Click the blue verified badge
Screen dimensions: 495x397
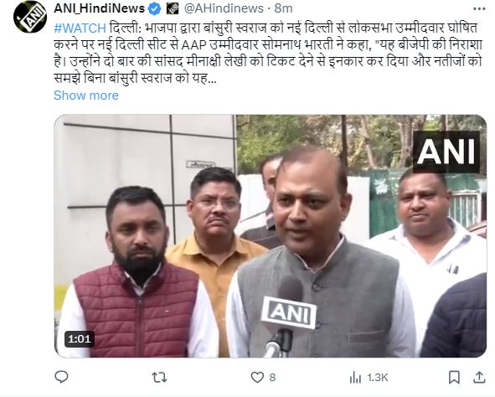(154, 9)
